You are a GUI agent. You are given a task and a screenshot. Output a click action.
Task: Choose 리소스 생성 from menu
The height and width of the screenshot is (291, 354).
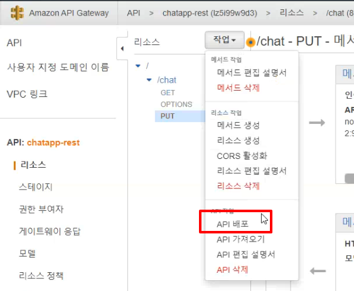tap(238, 141)
